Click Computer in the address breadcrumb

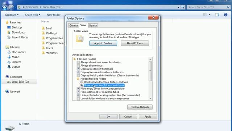click(x=32, y=7)
